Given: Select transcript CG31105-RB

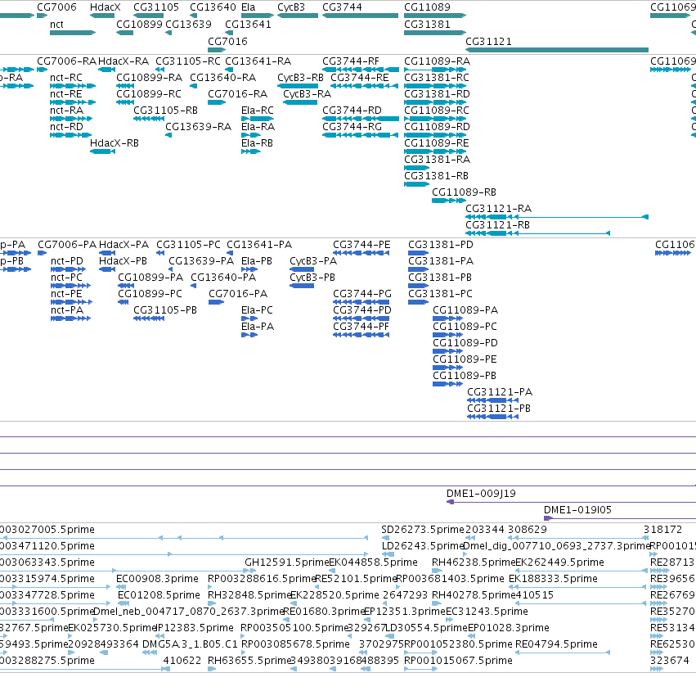Looking at the screenshot, I should tap(149, 119).
